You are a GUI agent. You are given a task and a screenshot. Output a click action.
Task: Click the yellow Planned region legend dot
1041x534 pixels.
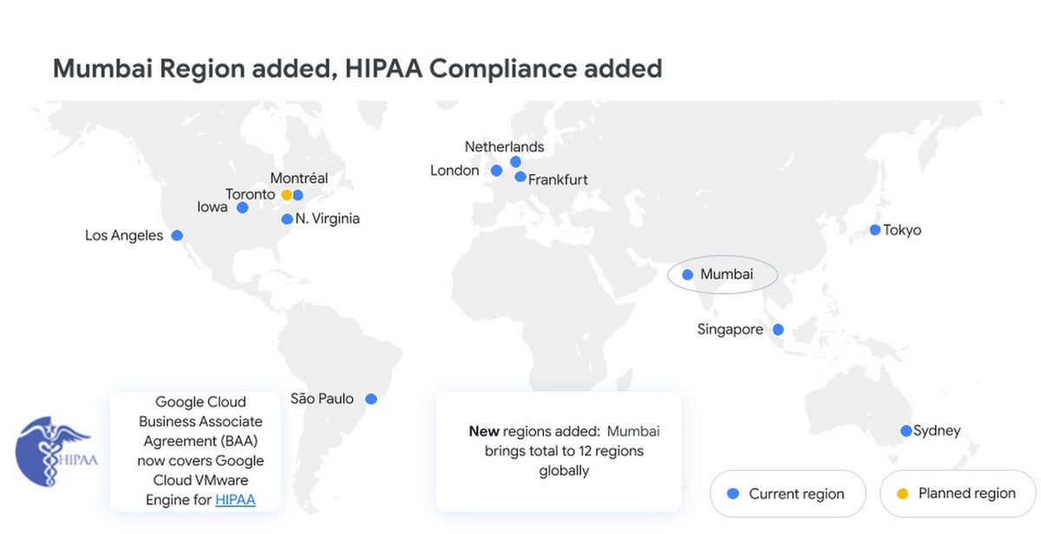(902, 493)
